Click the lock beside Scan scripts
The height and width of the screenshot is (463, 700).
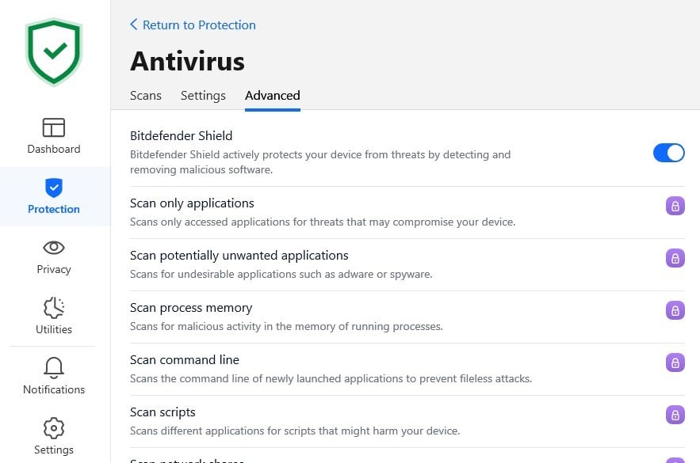[675, 415]
